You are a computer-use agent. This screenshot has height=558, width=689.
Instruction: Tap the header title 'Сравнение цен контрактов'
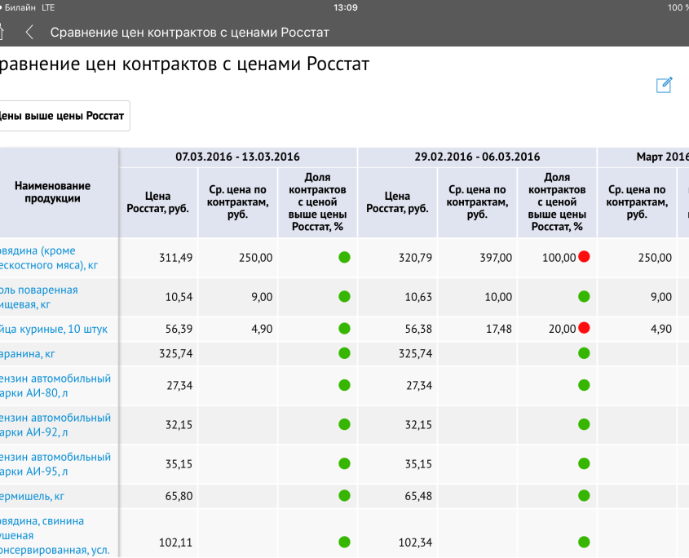point(189,33)
